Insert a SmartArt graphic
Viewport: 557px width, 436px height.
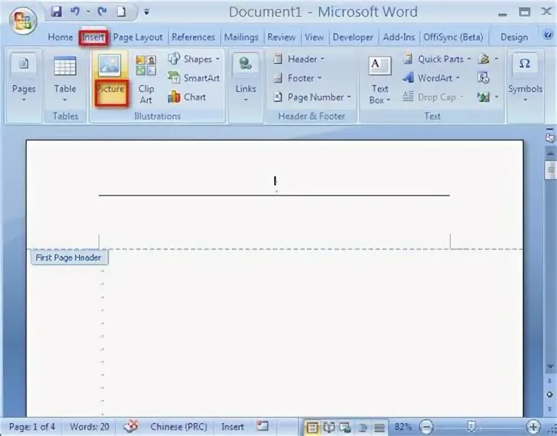click(193, 78)
